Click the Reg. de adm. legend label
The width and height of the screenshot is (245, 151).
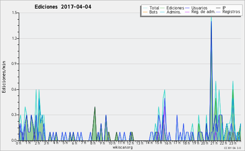pyautogui.click(x=203, y=12)
